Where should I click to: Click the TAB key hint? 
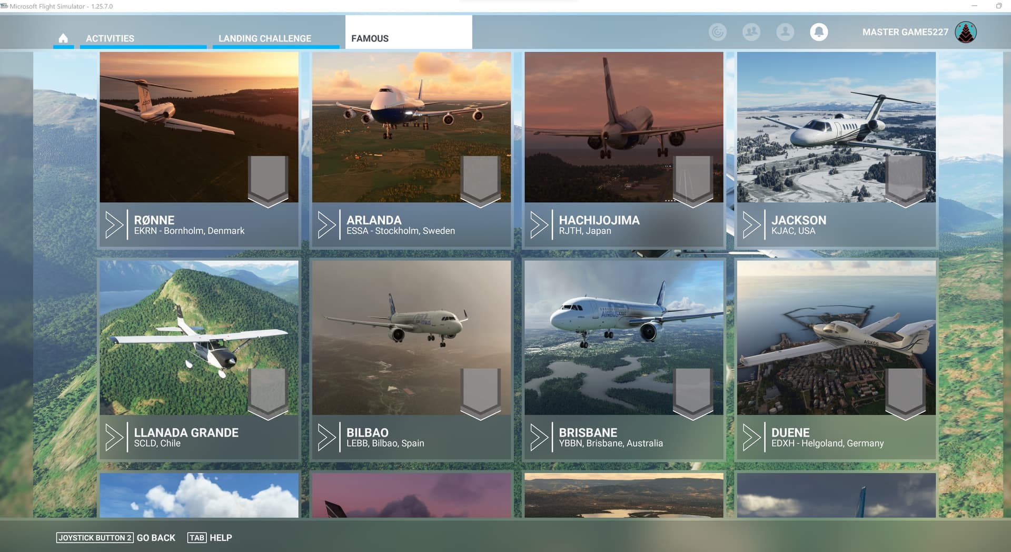pyautogui.click(x=197, y=538)
